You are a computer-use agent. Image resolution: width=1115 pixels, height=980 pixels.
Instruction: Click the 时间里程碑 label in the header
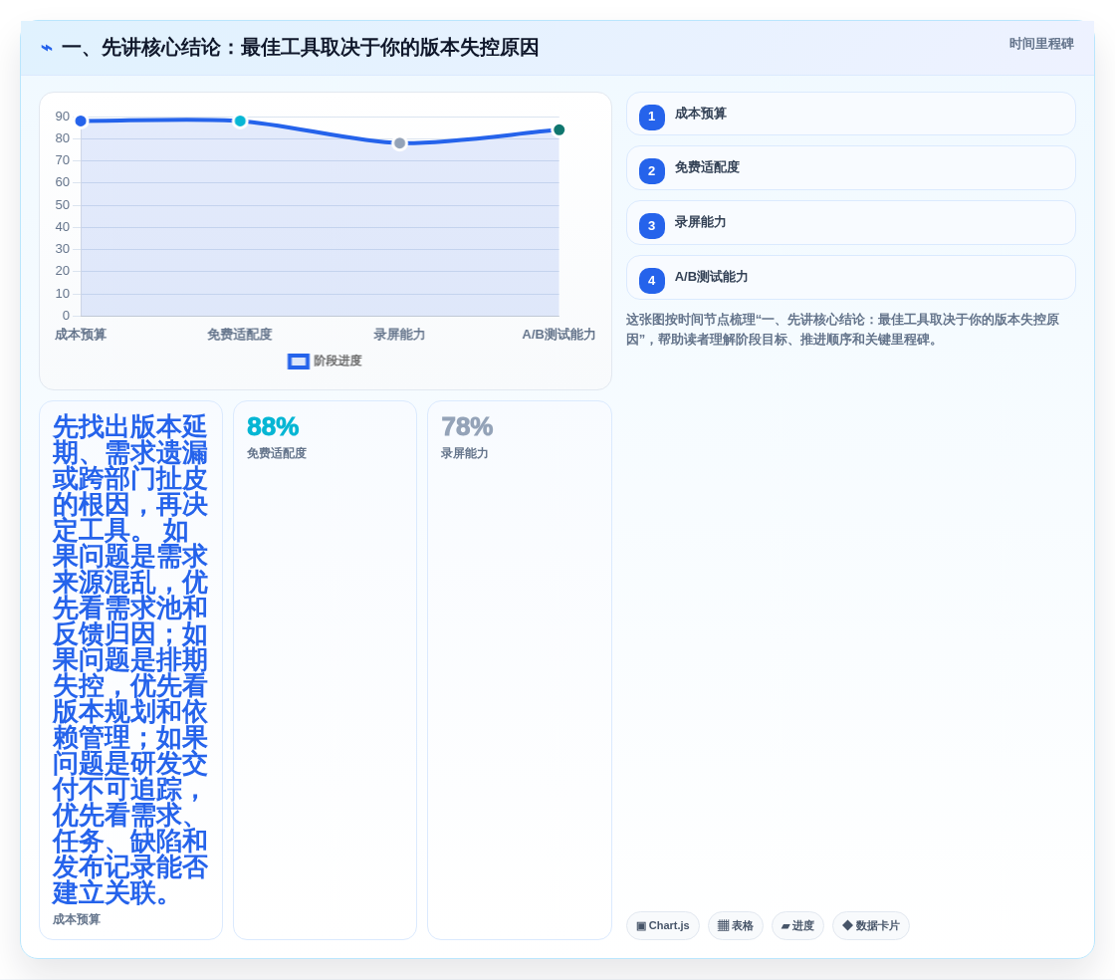pos(1041,44)
